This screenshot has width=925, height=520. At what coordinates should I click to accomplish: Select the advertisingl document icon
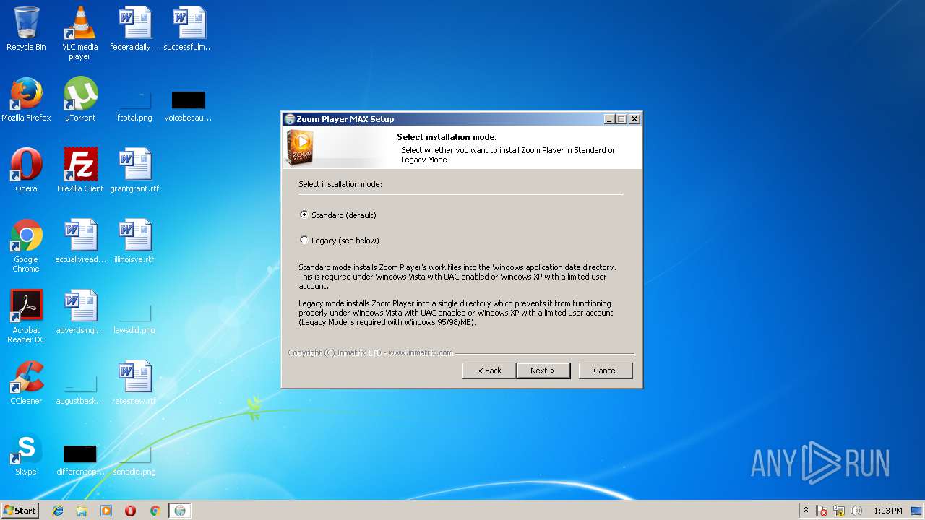[80, 312]
